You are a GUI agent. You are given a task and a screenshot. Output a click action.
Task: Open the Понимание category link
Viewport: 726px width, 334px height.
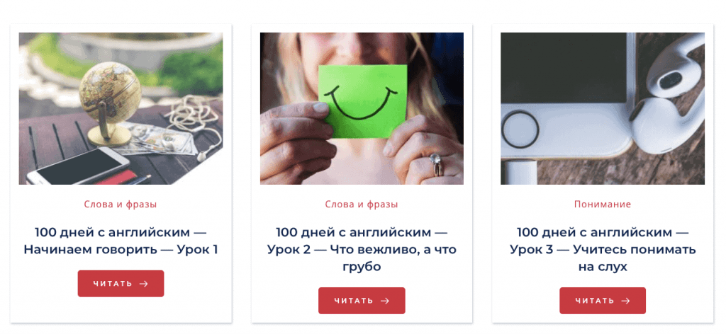(x=603, y=205)
